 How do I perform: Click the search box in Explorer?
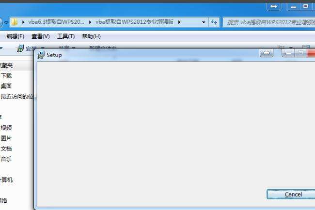coord(269,22)
